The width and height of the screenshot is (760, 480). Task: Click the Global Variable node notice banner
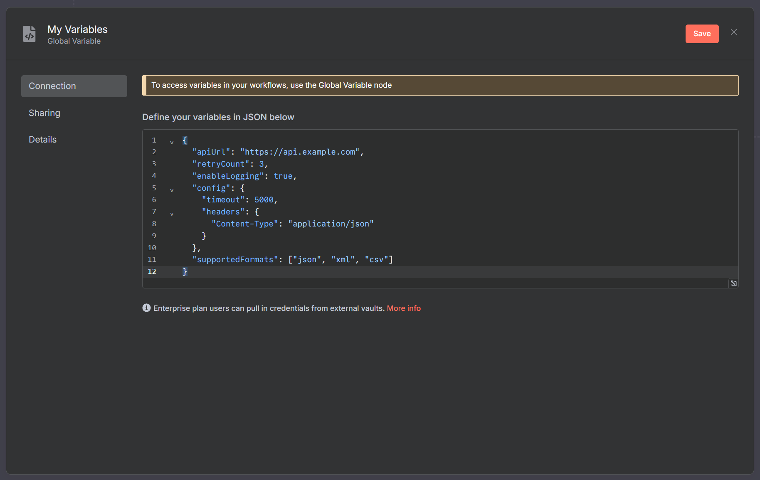[440, 85]
